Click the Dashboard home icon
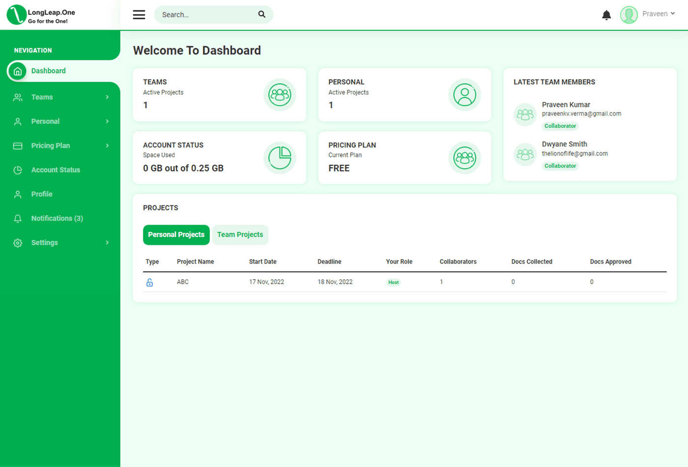This screenshot has height=467, width=688. click(x=18, y=71)
